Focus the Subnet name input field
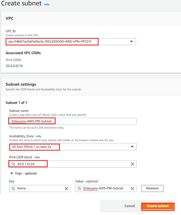The height and width of the screenshot is (215, 181). (x=73, y=121)
